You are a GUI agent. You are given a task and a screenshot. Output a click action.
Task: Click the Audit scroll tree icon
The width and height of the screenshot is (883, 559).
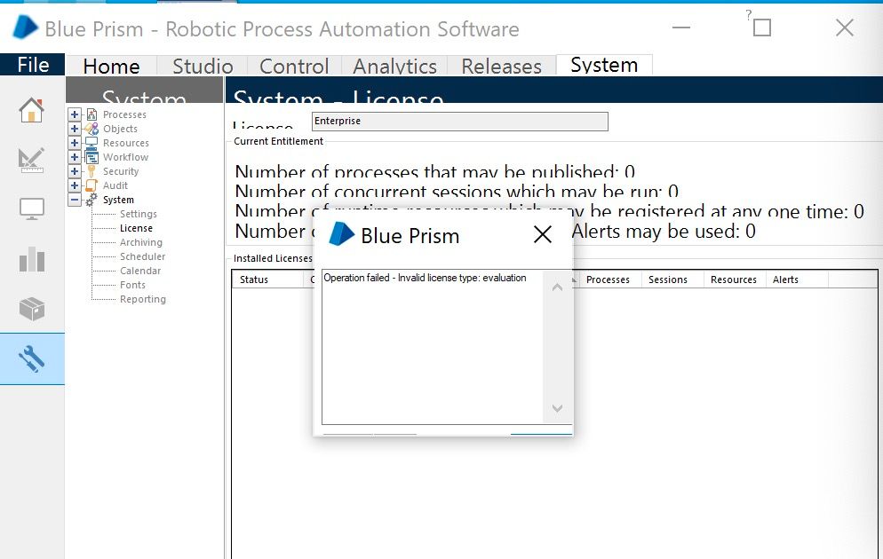(91, 185)
